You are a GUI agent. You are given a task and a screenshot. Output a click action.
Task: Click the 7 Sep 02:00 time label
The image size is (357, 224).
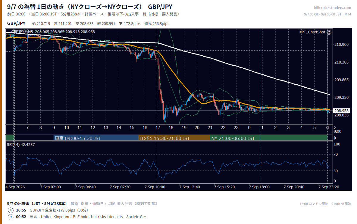coord(51,187)
